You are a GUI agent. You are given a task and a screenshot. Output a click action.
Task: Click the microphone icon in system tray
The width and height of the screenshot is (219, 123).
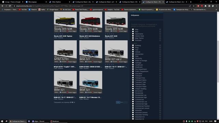pyautogui.click(x=186, y=121)
